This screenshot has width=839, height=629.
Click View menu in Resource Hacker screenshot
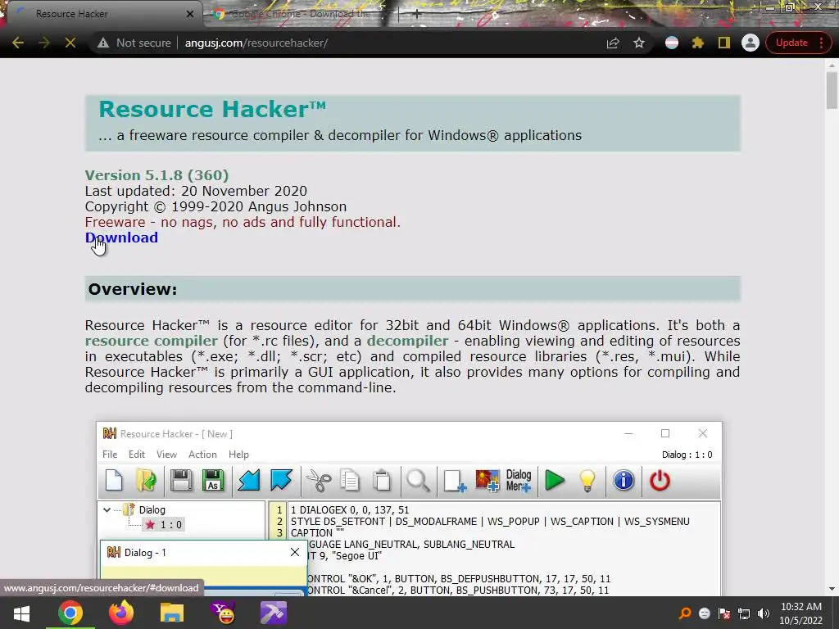(x=166, y=454)
